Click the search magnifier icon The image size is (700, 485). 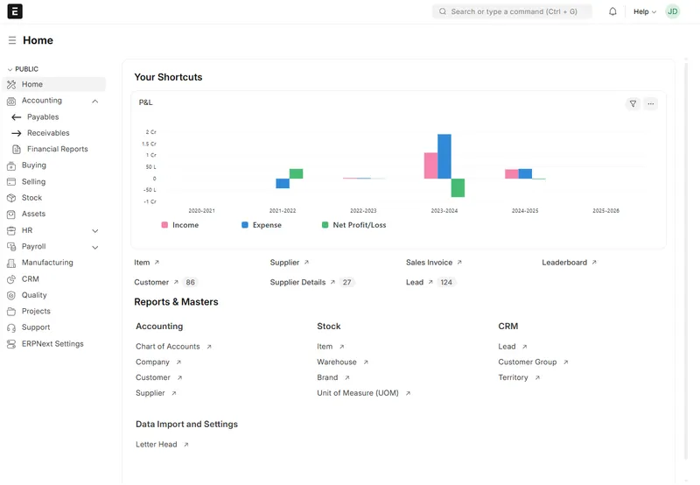click(x=443, y=11)
